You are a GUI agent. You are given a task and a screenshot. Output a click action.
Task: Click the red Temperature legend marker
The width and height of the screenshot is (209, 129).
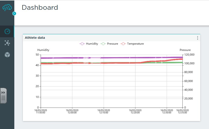(x=123, y=44)
